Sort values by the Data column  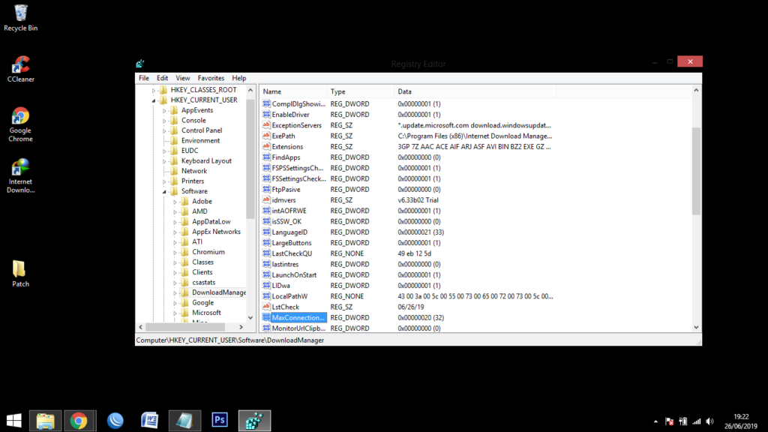pos(475,91)
